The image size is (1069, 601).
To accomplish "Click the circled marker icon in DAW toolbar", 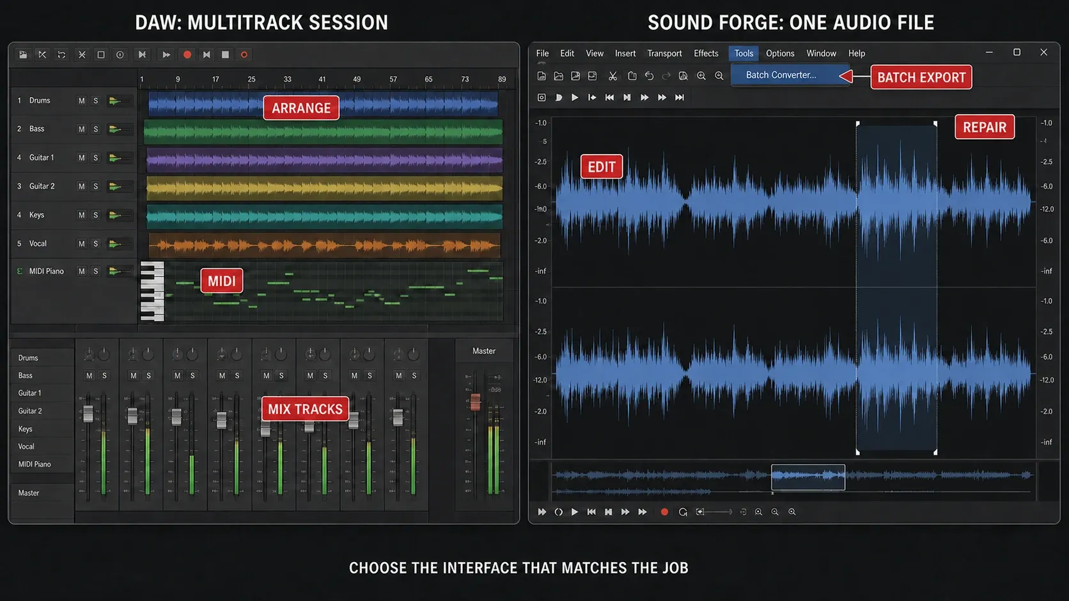I will tap(120, 55).
